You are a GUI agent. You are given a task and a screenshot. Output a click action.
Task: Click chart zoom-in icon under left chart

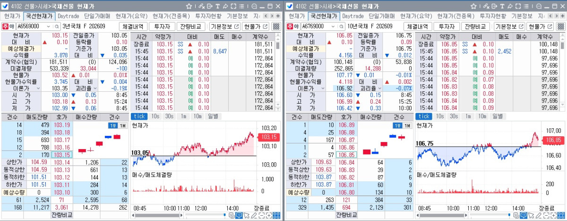pos(269,215)
